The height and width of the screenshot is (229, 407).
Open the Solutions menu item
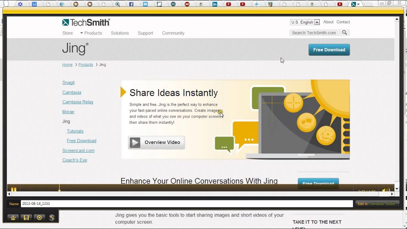click(120, 33)
